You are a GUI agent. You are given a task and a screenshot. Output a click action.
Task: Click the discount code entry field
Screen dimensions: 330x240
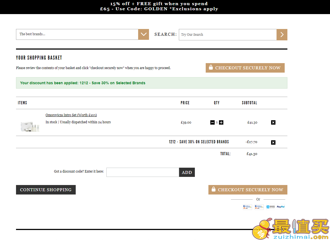pos(143,172)
